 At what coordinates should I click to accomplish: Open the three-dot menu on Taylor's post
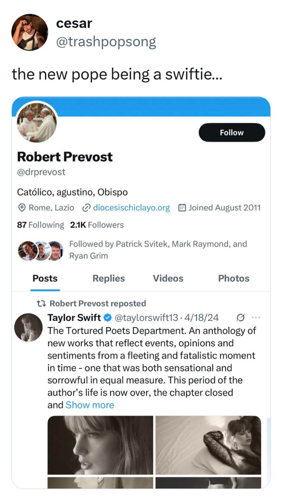point(256,318)
